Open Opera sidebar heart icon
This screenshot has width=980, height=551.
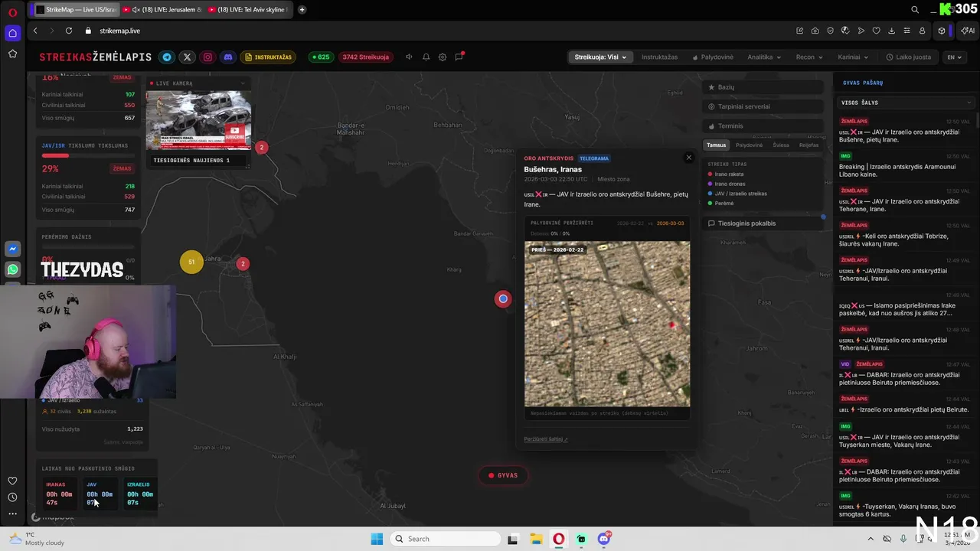point(12,481)
